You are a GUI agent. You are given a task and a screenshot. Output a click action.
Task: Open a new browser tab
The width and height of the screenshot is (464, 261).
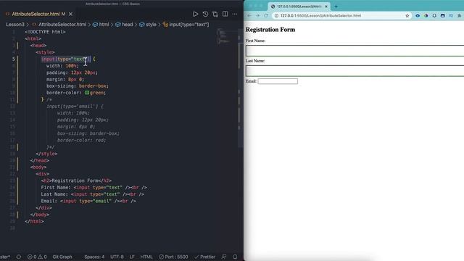(336, 7)
